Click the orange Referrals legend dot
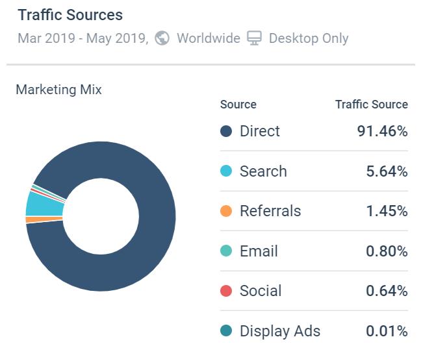Viewport: 436px width, 361px height. 226,211
